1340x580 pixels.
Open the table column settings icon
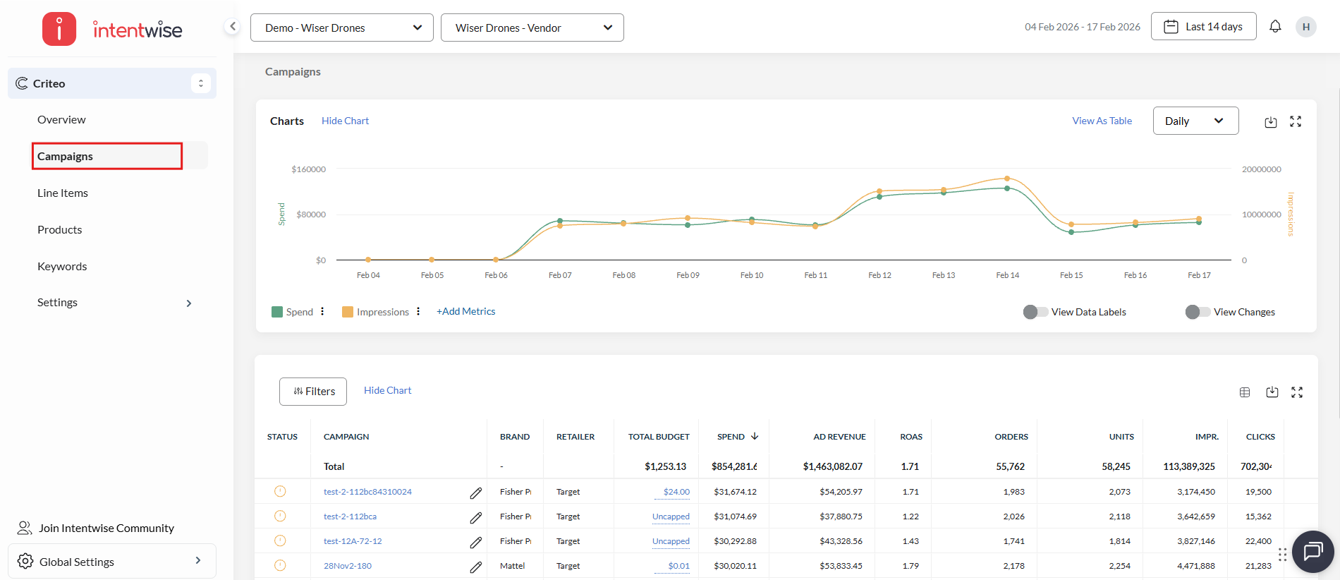pyautogui.click(x=1245, y=392)
